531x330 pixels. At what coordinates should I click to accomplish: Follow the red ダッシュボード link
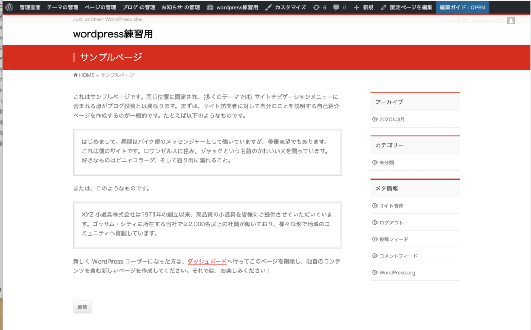coord(207,262)
